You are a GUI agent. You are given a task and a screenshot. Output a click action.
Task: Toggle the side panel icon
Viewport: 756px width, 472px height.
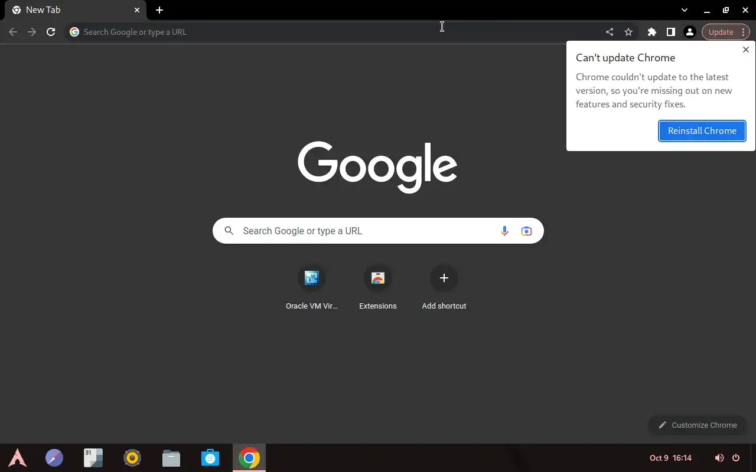pyautogui.click(x=671, y=32)
